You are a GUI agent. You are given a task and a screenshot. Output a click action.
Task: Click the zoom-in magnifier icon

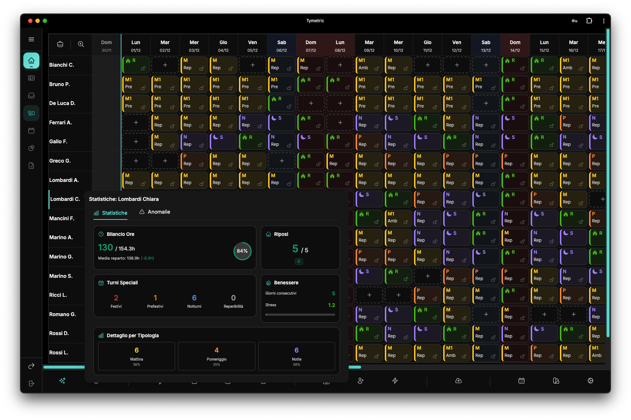[81, 44]
